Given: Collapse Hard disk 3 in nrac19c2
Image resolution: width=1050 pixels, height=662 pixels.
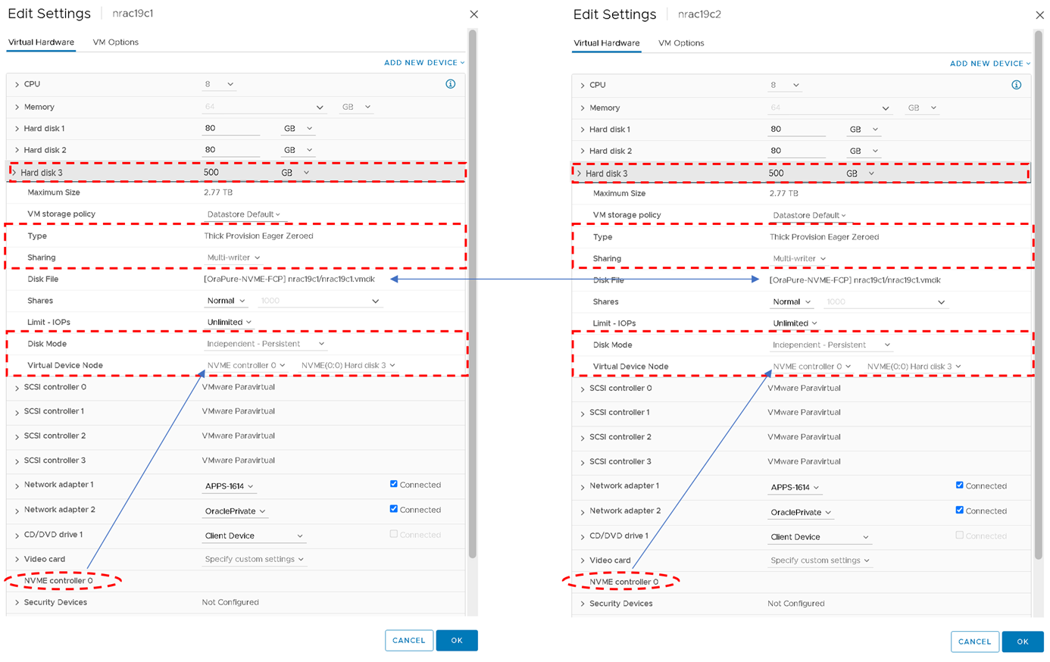Looking at the screenshot, I should click(x=580, y=173).
